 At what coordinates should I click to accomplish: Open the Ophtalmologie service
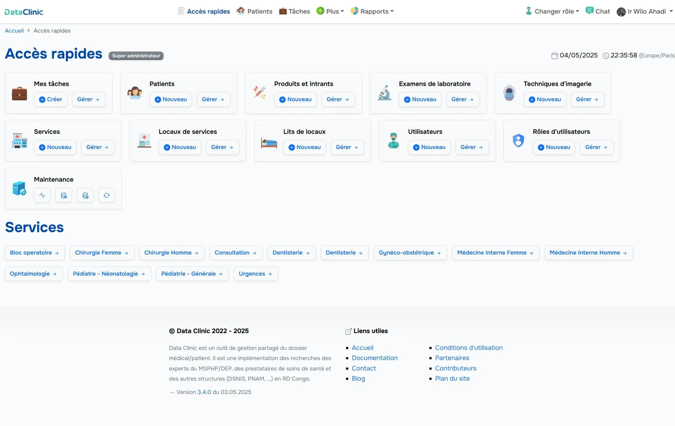34,274
